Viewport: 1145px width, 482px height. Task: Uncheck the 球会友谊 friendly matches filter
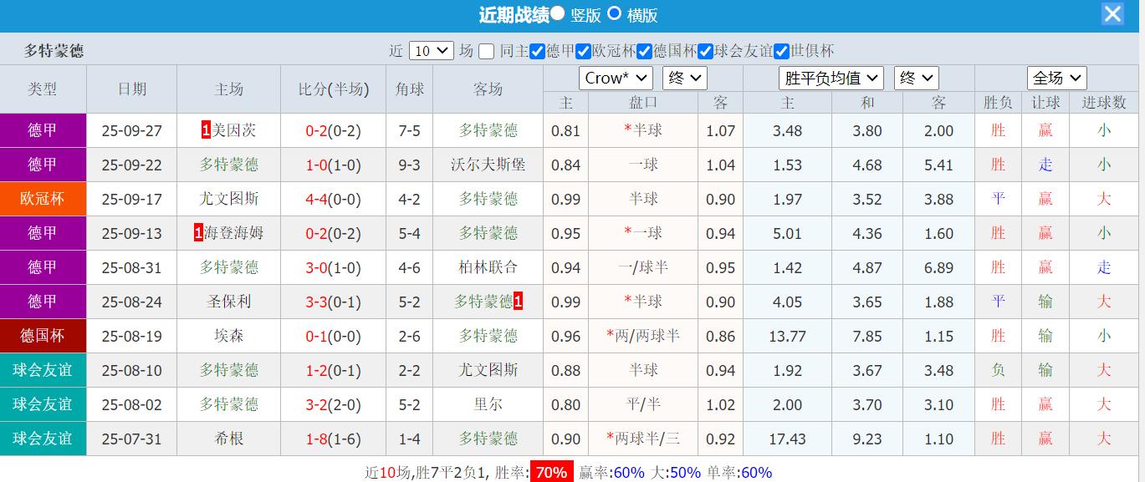click(x=704, y=51)
